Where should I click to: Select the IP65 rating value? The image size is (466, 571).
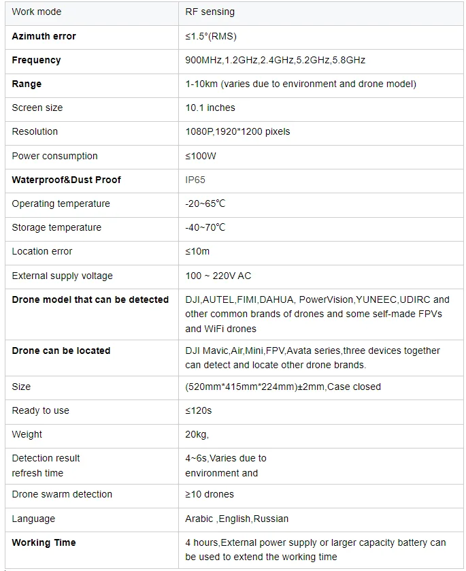pyautogui.click(x=195, y=180)
